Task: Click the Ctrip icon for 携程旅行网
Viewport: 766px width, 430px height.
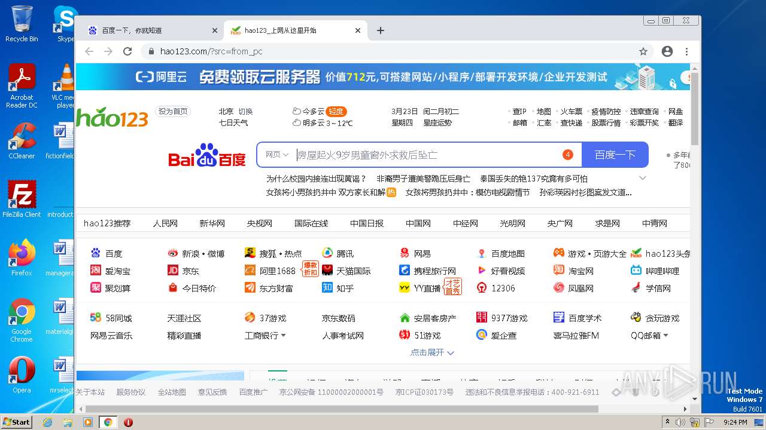Action: coord(405,271)
